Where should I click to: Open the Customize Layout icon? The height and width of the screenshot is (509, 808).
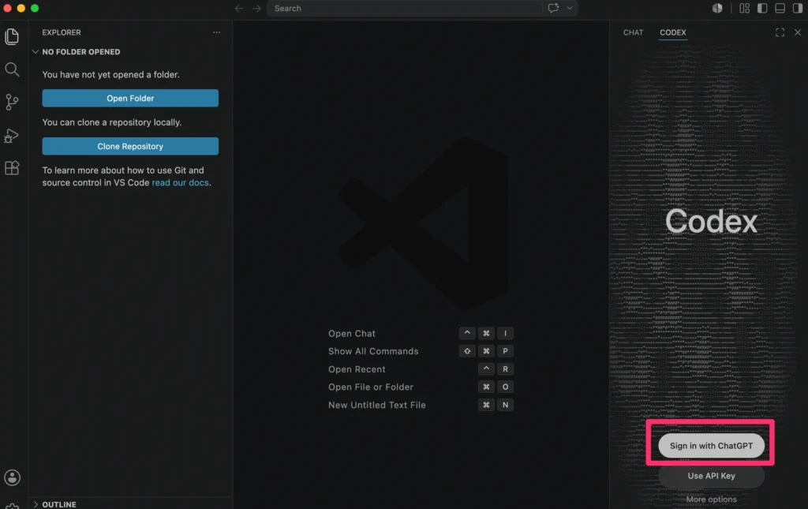click(745, 8)
